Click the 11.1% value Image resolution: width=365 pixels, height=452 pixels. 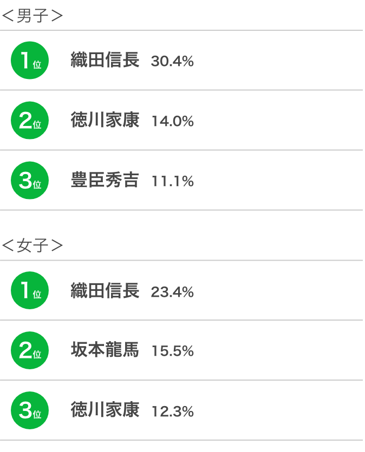[172, 182]
